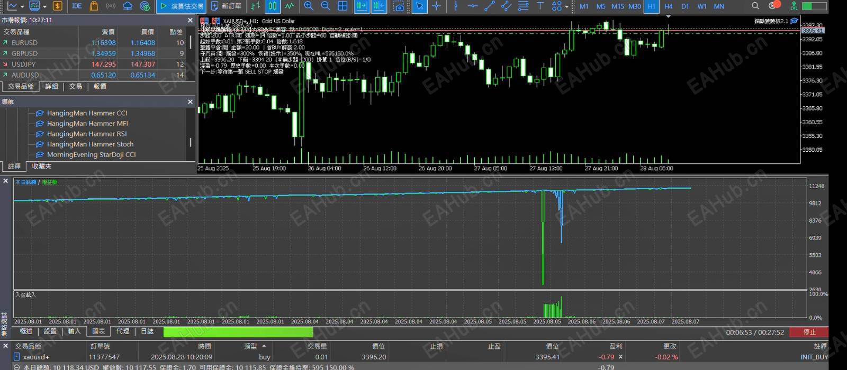Switch to D1 timeframe
Viewport: 847px width, 370px height.
(685, 6)
